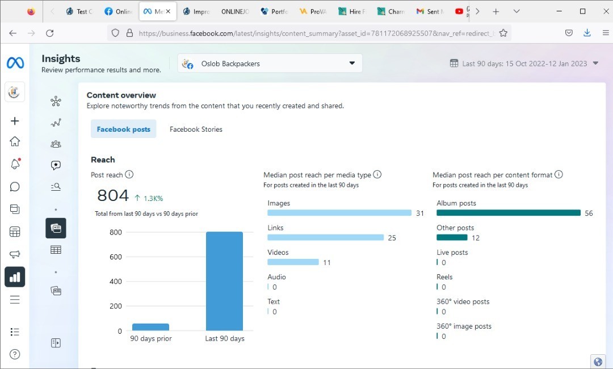The image size is (613, 369).
Task: Open the results trend line icon
Action: pos(56,123)
